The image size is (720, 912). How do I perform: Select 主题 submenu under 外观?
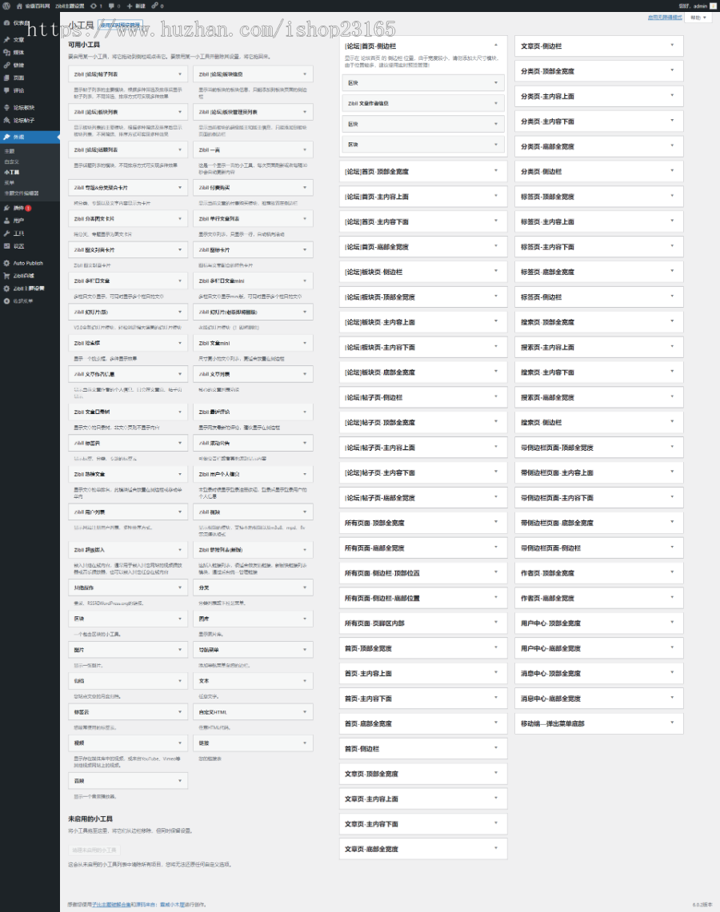(10, 151)
